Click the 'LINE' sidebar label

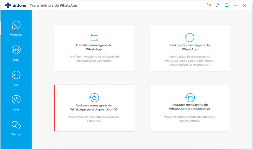[16, 60]
